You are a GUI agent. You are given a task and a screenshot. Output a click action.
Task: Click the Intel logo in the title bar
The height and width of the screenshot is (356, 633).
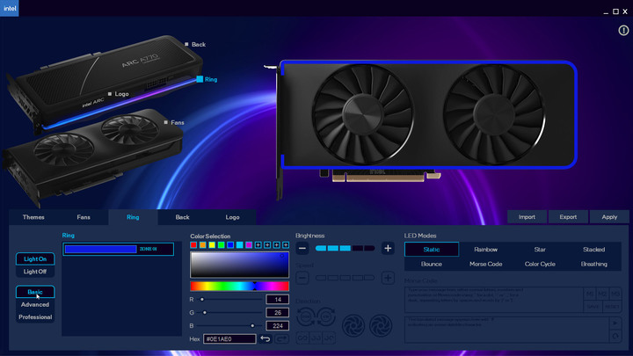click(x=10, y=8)
